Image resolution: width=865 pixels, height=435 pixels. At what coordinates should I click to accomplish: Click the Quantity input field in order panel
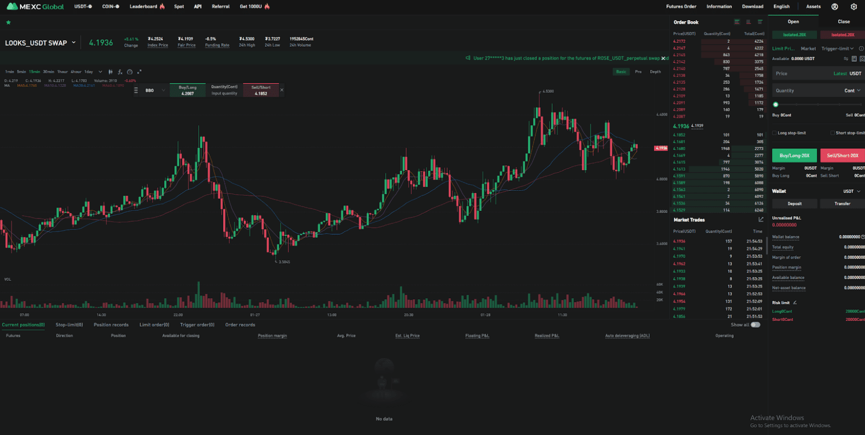pos(818,91)
